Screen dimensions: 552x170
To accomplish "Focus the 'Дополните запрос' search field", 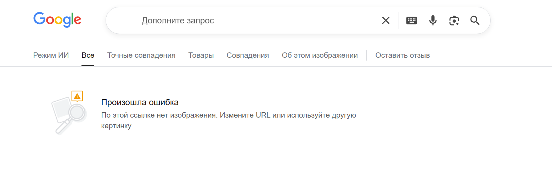I will [248, 21].
